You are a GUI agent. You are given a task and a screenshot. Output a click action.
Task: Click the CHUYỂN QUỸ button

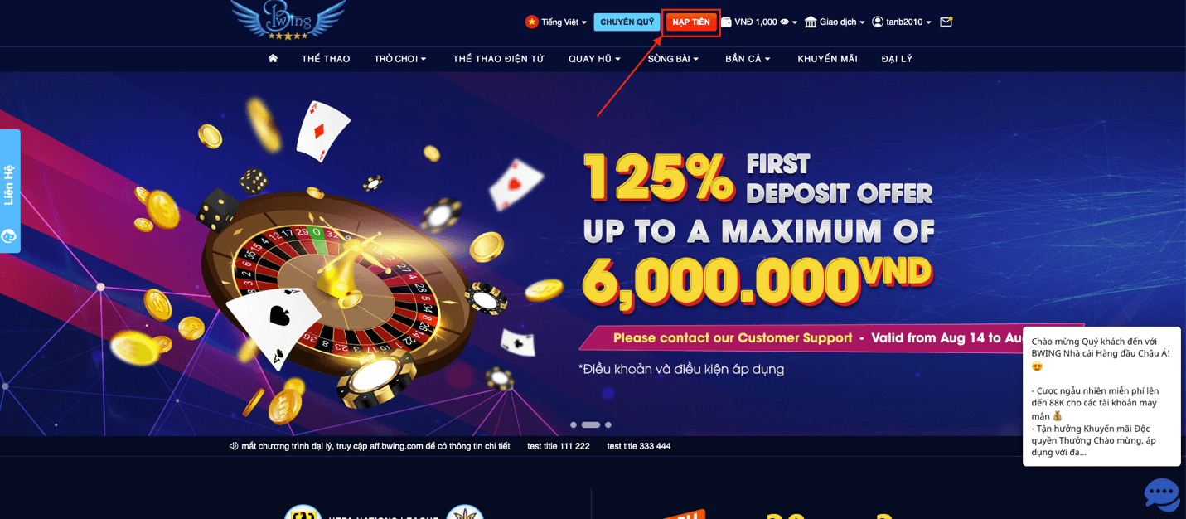tap(627, 22)
